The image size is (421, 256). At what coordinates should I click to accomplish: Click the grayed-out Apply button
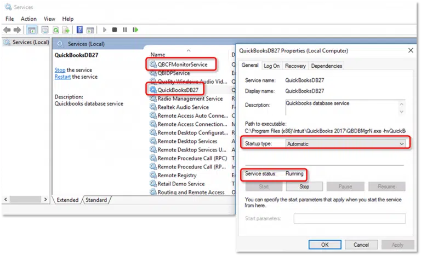(x=397, y=245)
